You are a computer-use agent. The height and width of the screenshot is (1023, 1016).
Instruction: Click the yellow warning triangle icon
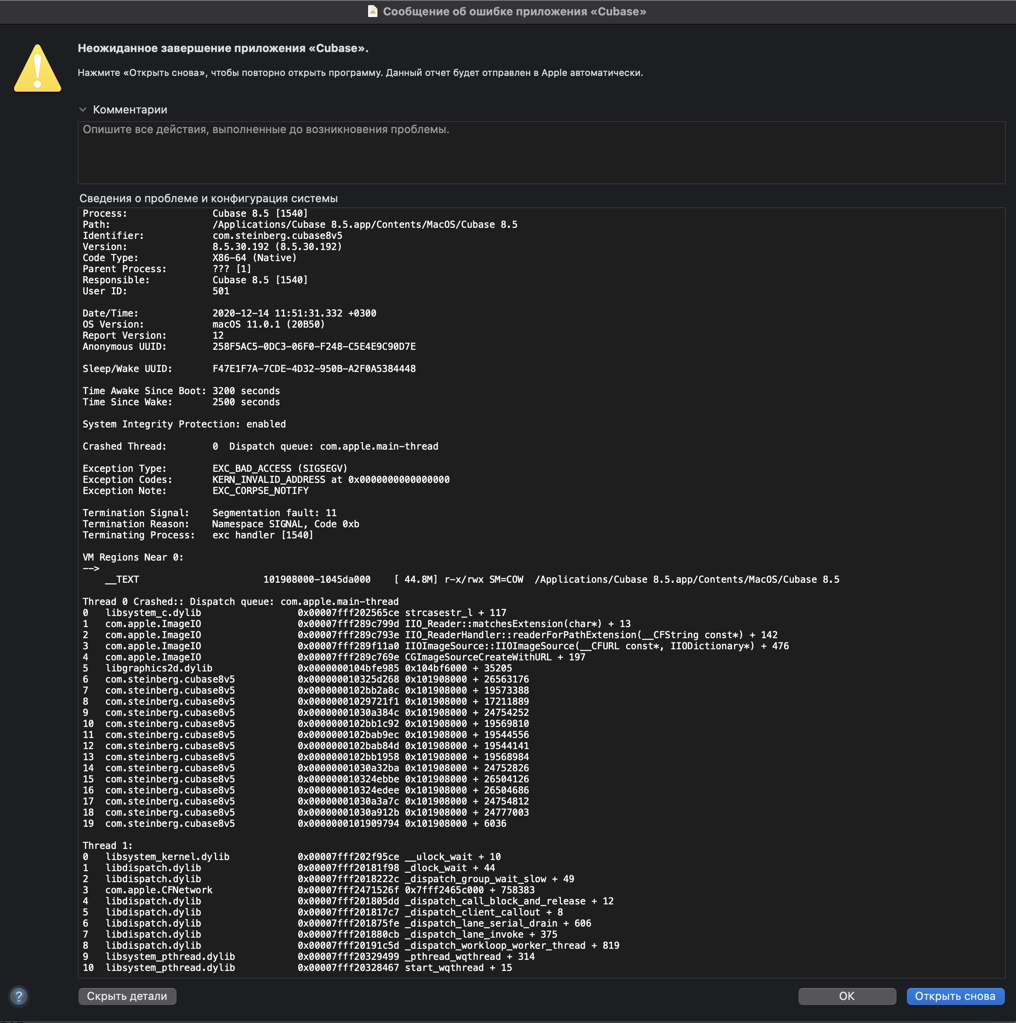click(x=38, y=69)
